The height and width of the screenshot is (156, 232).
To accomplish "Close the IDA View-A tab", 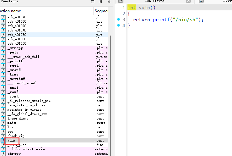I will click(188, 1).
